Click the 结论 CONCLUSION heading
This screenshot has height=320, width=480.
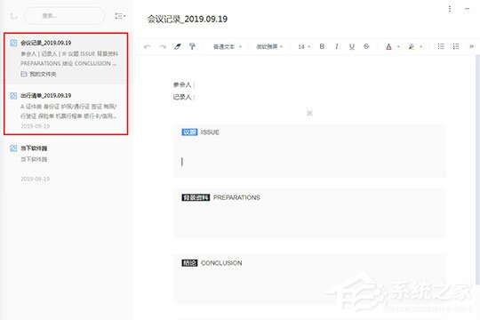click(212, 263)
